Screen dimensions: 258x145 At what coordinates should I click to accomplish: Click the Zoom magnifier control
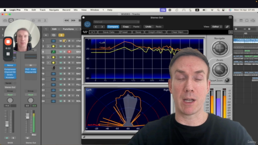tap(220, 70)
